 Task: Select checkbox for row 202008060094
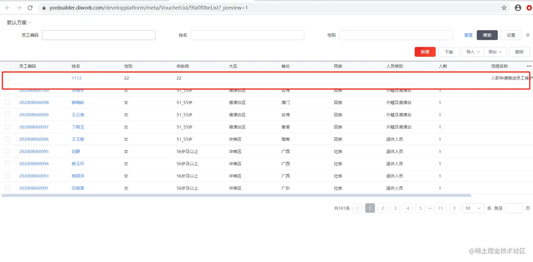8,163
